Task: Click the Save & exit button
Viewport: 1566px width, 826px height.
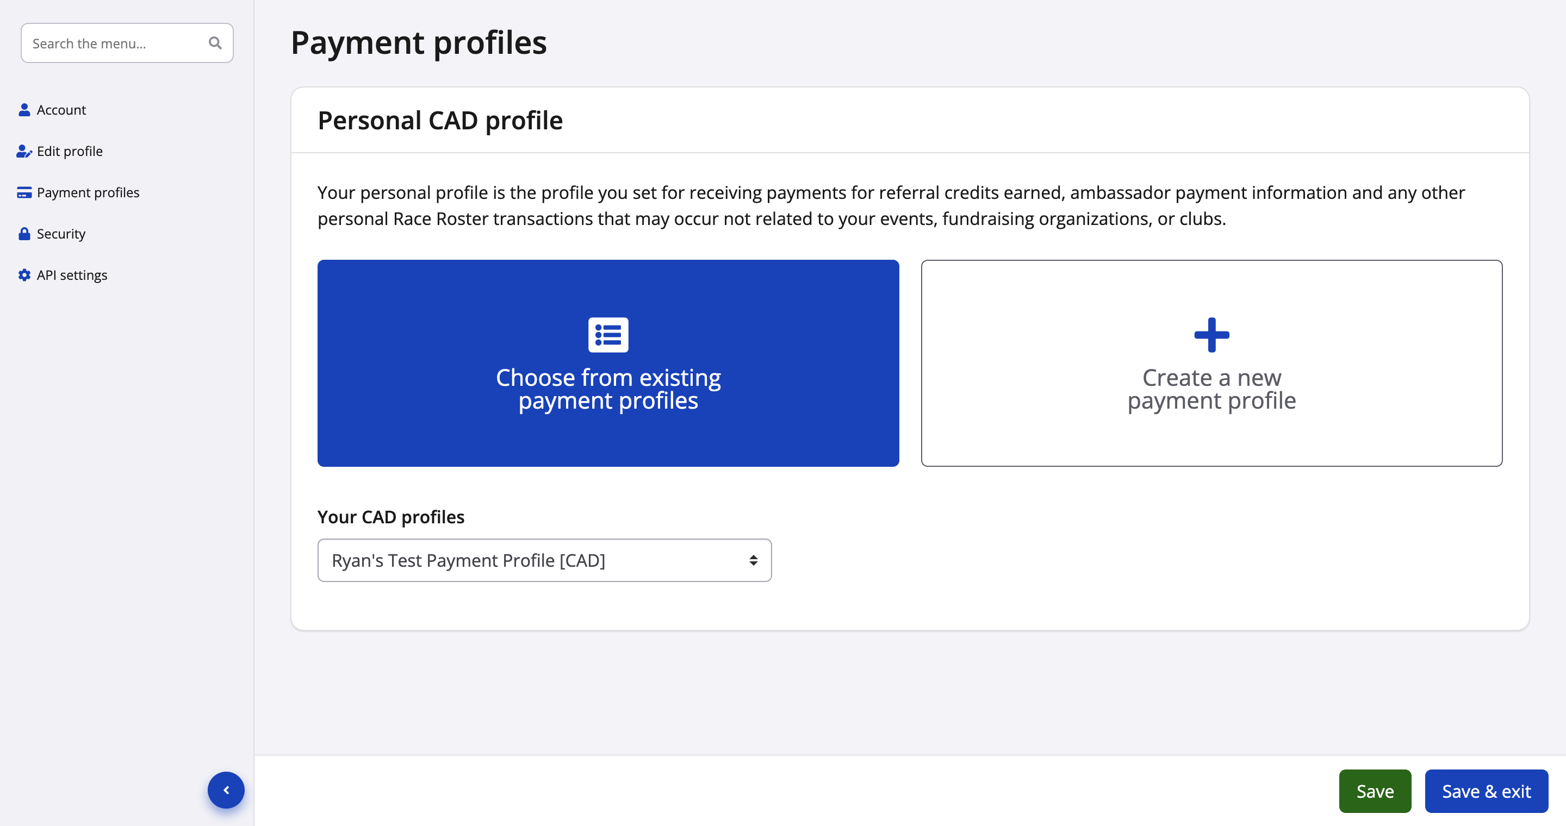Action: (x=1486, y=791)
